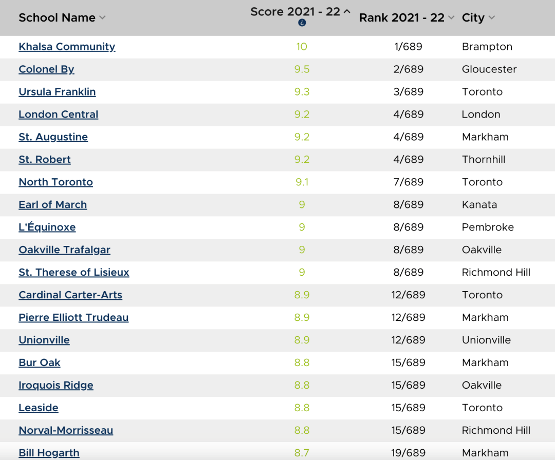Open Unionville school link
Viewport: 555px width, 460px height.
point(44,340)
